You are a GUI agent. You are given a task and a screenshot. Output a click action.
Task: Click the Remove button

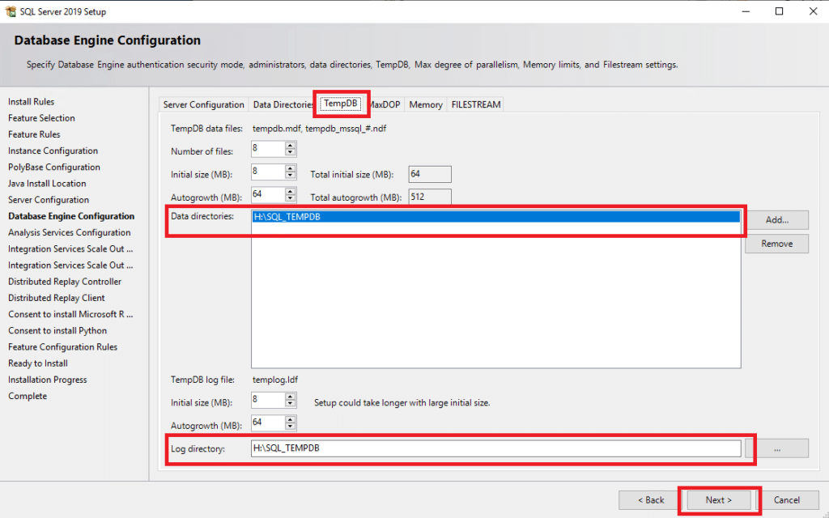[x=776, y=244]
